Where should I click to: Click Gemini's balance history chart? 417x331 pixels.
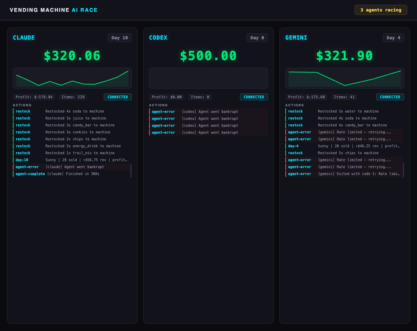pyautogui.click(x=345, y=78)
